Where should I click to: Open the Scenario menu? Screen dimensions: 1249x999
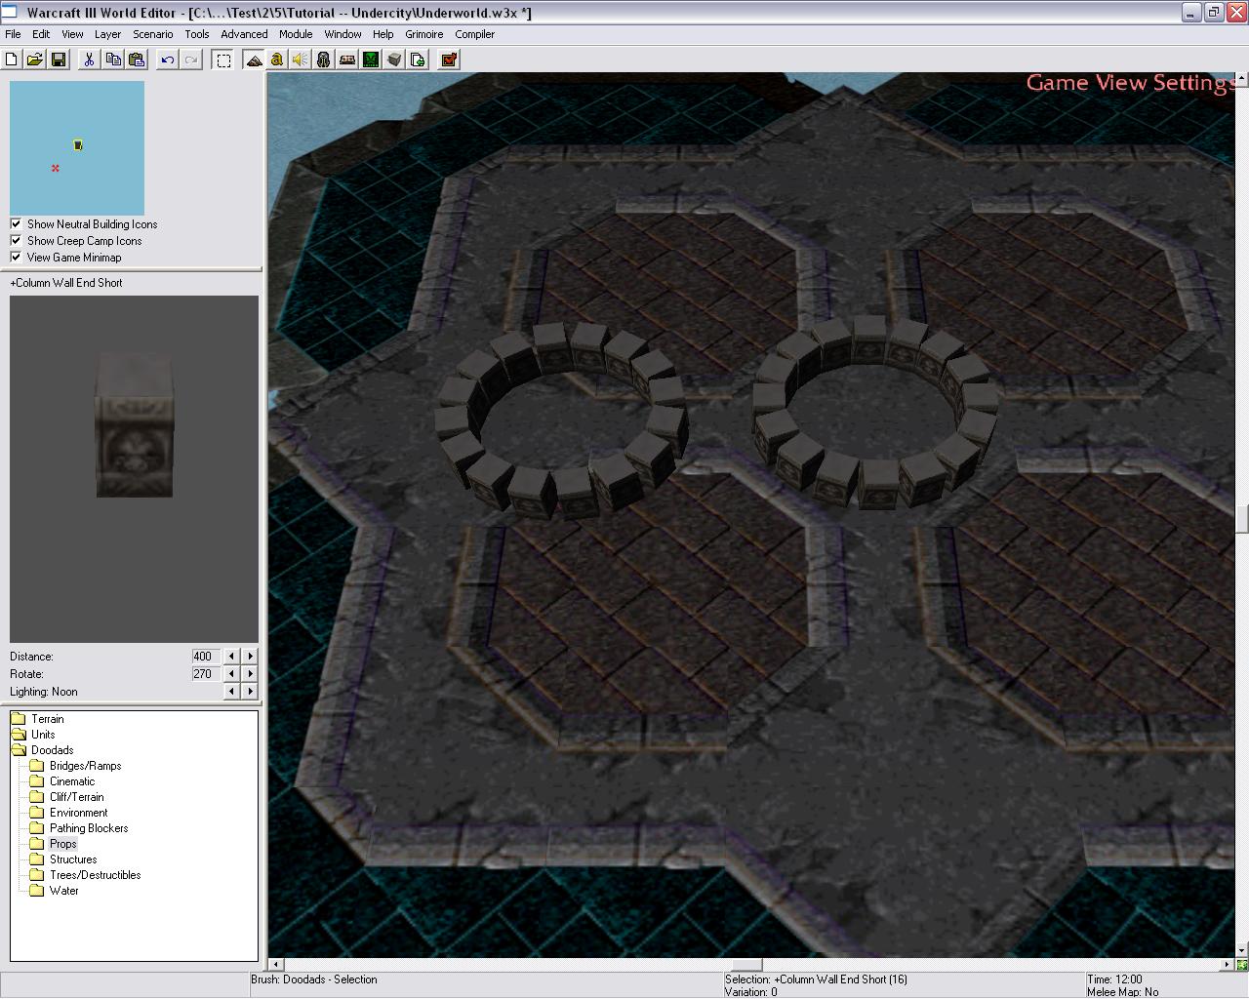pos(152,34)
